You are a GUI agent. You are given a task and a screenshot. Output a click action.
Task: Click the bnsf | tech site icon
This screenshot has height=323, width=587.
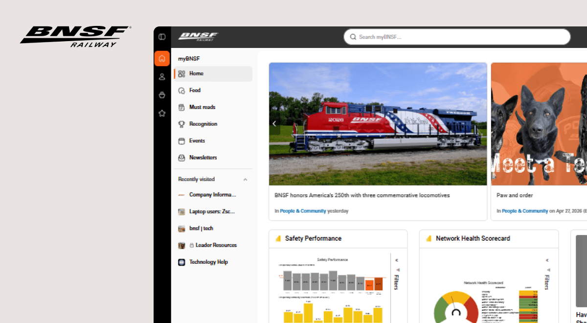coord(181,229)
